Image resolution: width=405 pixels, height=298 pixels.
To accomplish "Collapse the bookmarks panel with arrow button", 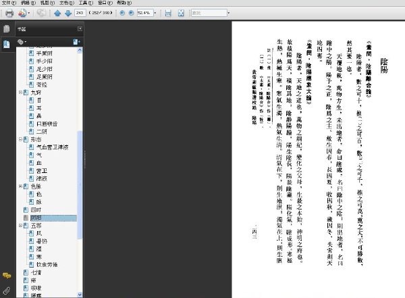I will [80, 28].
